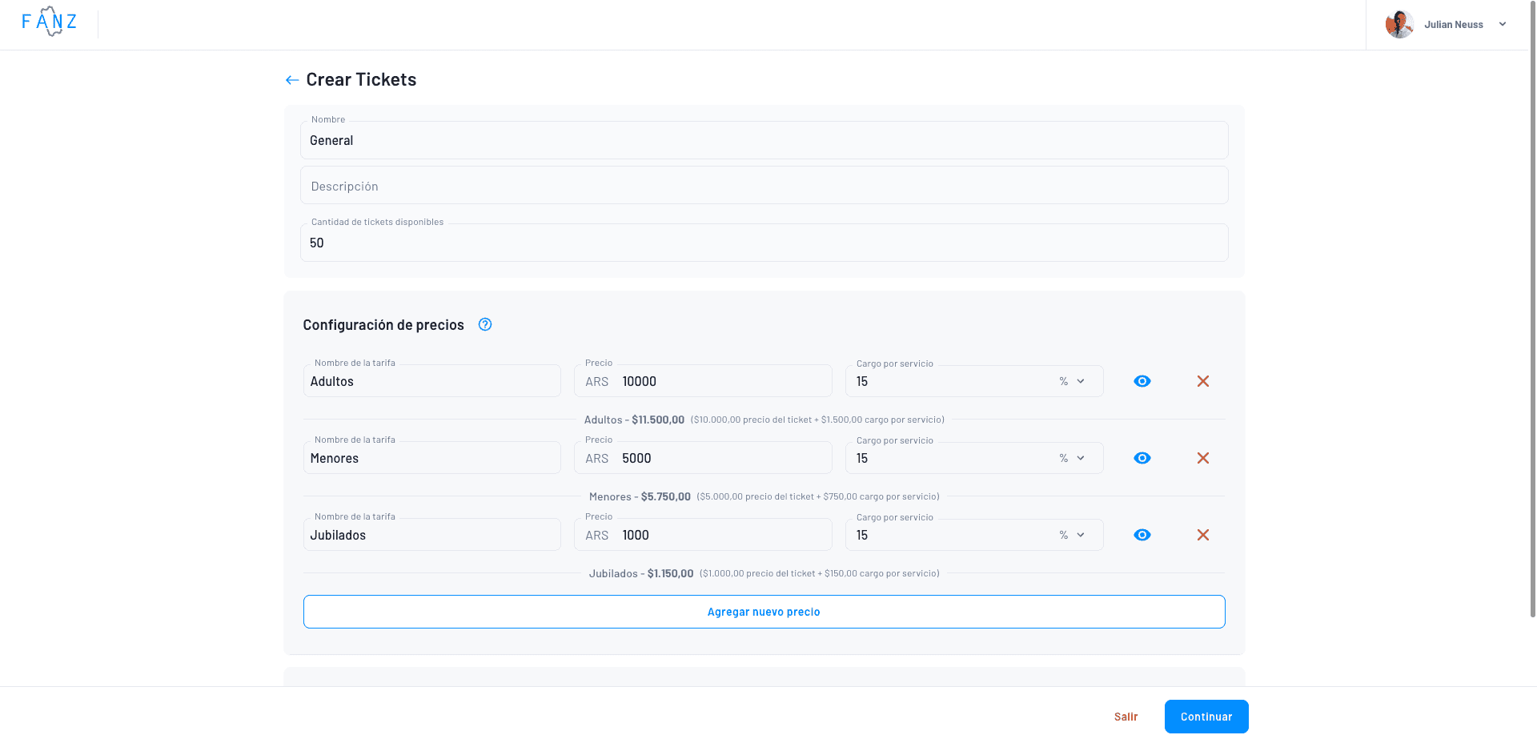The width and height of the screenshot is (1537, 743).
Task: Toggle visibility eye for Adultos price
Action: click(1142, 381)
